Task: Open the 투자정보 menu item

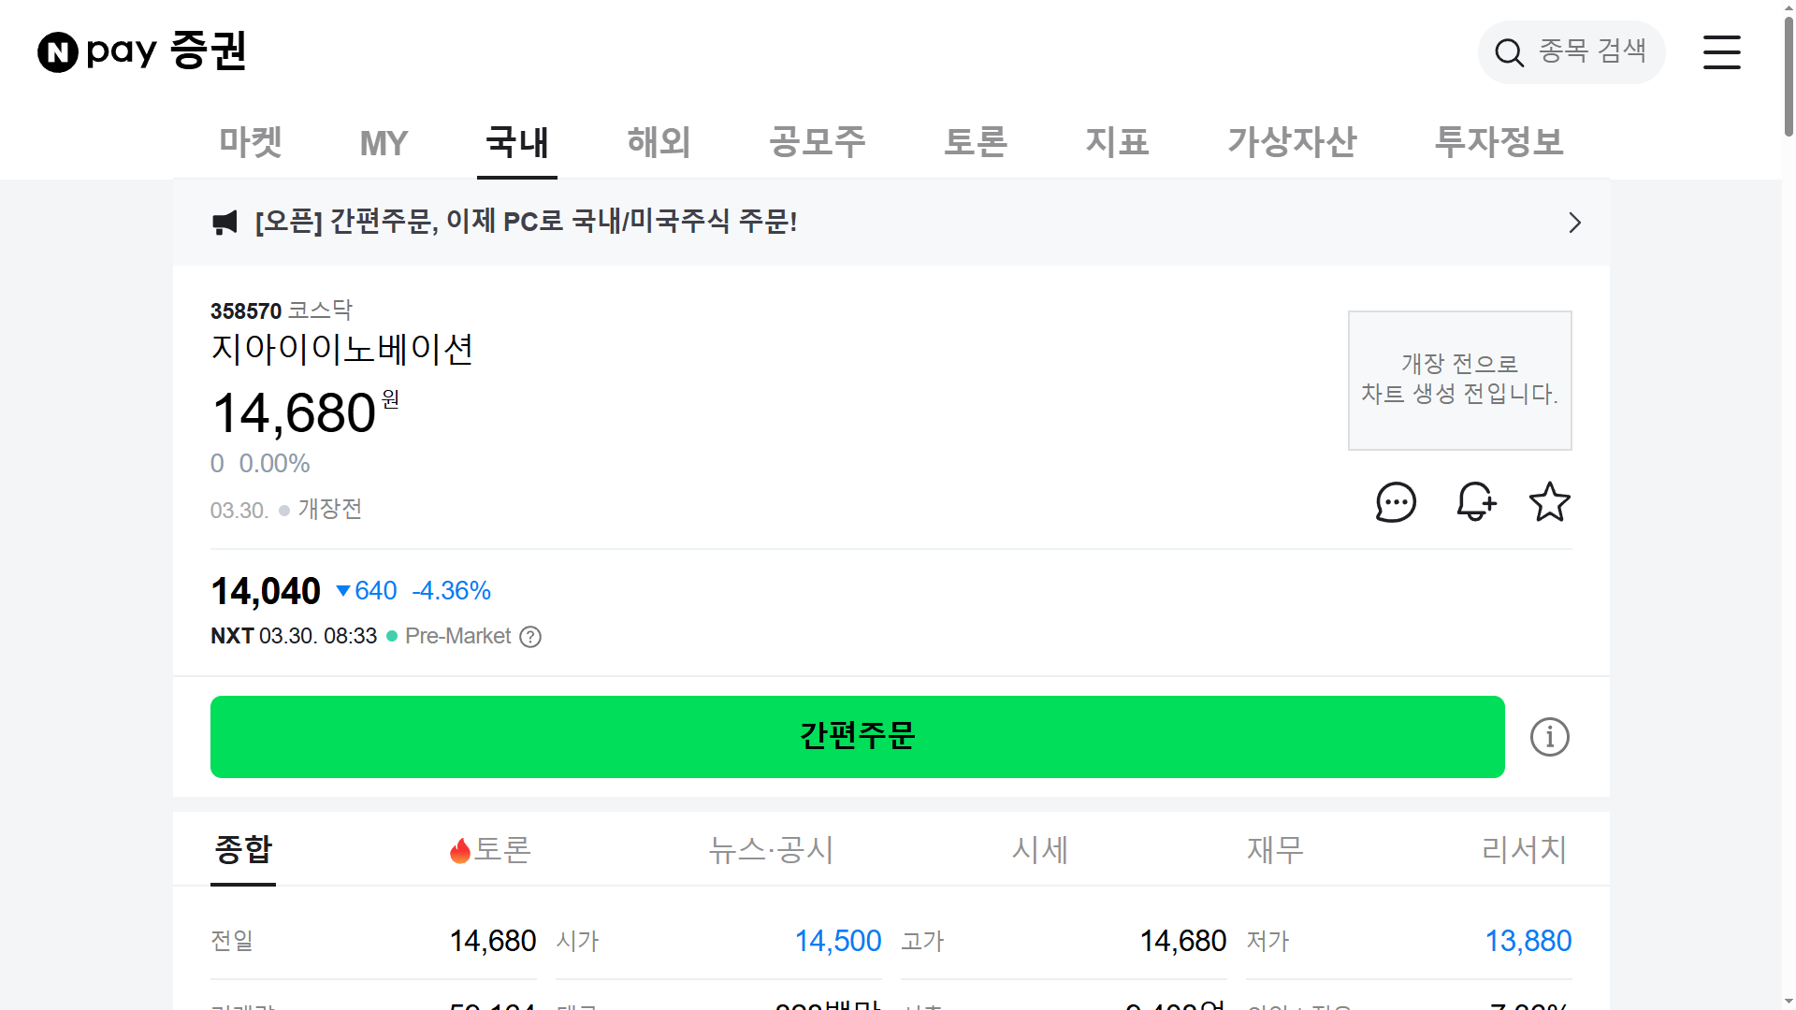Action: point(1498,142)
